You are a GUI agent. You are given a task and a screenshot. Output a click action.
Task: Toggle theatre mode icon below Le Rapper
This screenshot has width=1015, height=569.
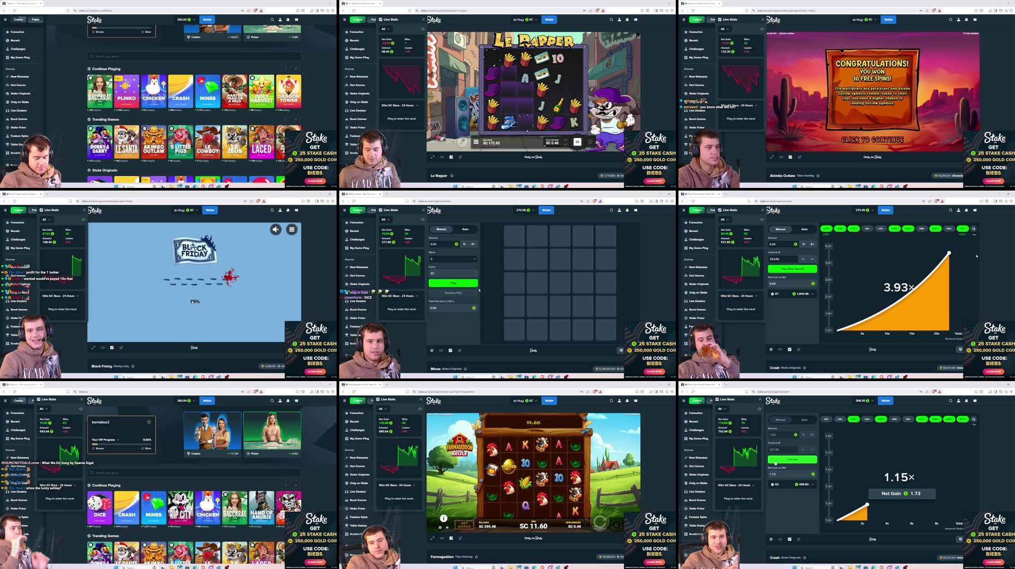441,157
